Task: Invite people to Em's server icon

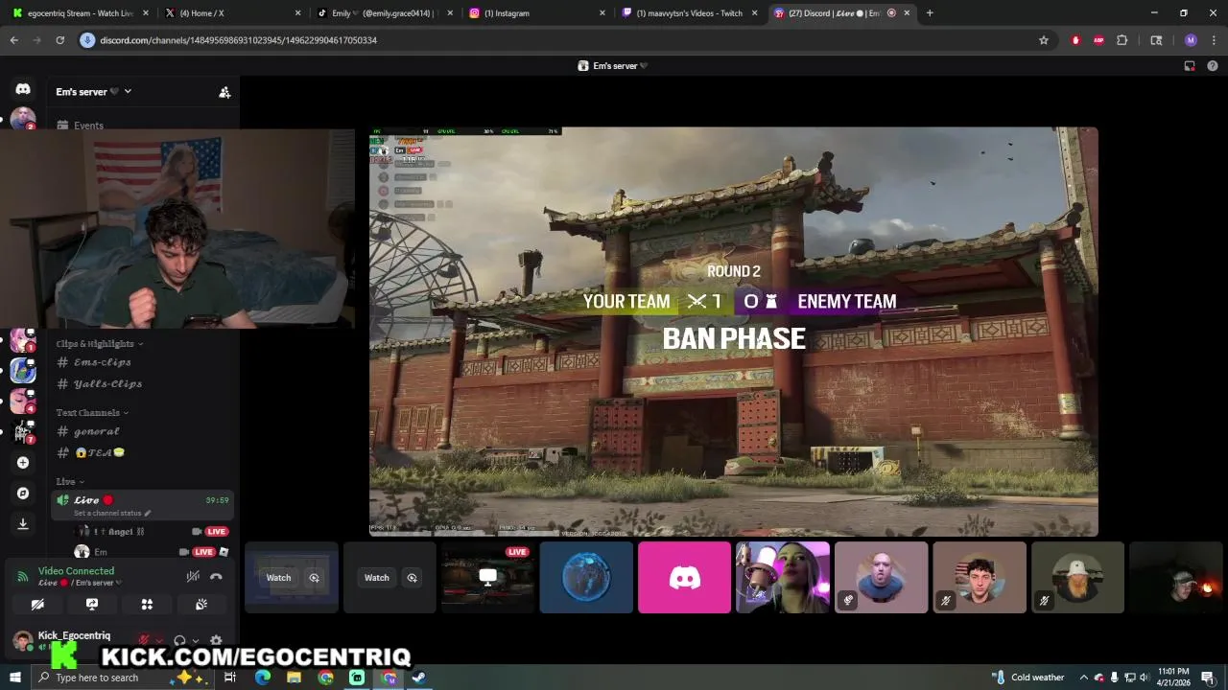Action: (x=224, y=92)
